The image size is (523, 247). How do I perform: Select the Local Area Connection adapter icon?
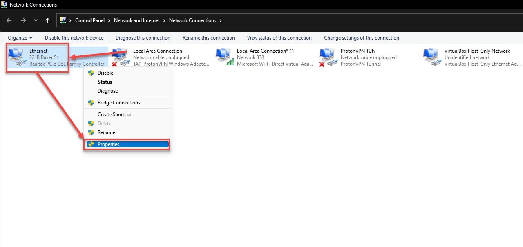121,57
